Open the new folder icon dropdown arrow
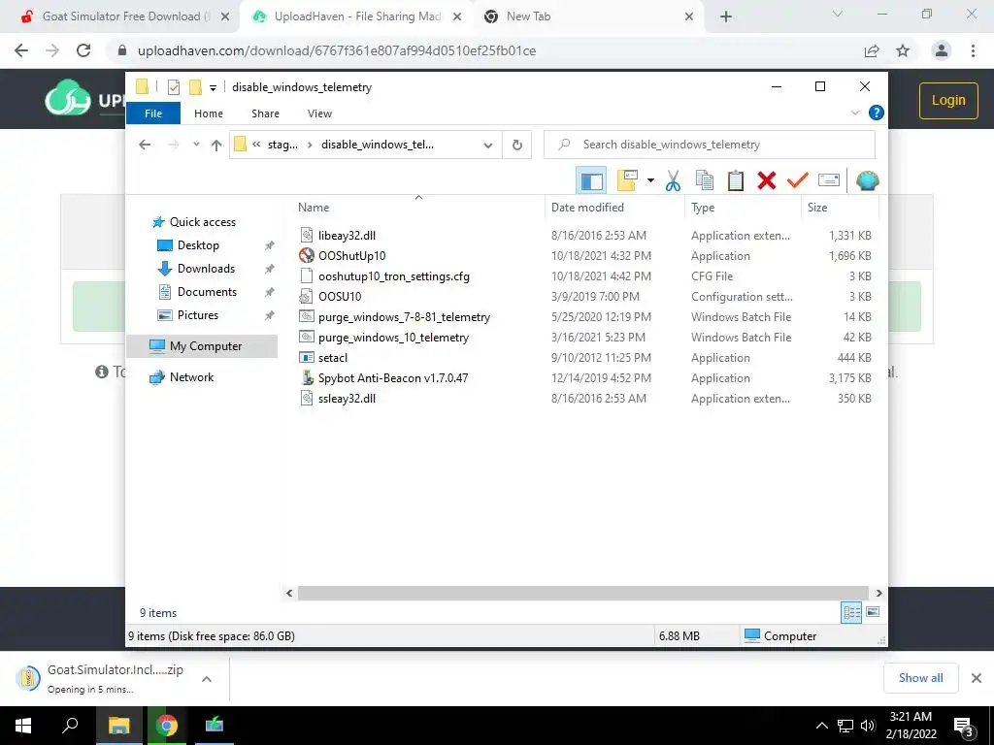Image resolution: width=994 pixels, height=745 pixels. [650, 181]
